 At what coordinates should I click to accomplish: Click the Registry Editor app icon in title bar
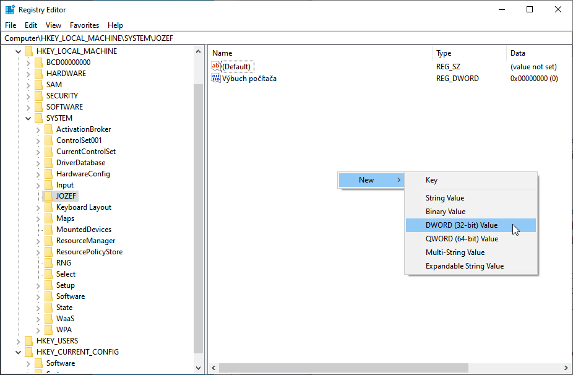[10, 10]
